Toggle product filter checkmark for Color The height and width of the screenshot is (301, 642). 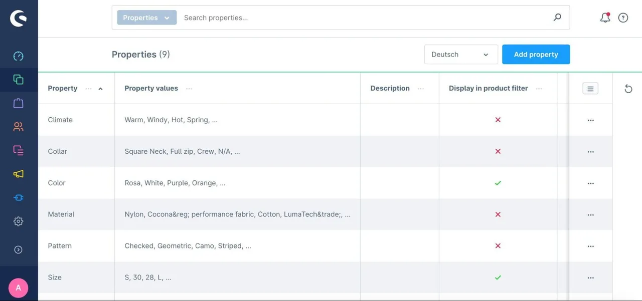tap(498, 183)
